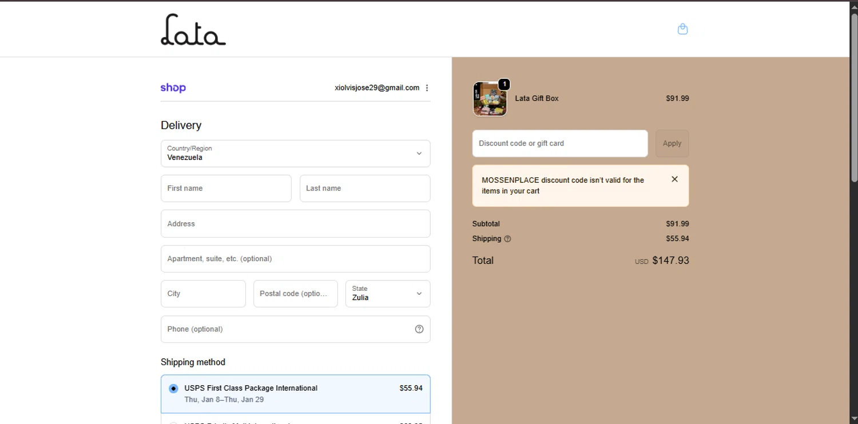Viewport: 858px width, 424px height.
Task: Click the Shipping method heading
Action: [193, 362]
